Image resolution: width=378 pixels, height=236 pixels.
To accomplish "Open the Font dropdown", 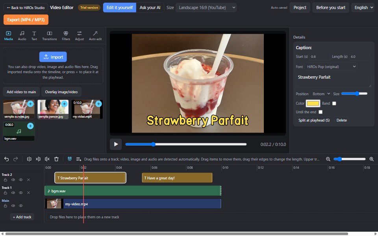I will click(331, 67).
